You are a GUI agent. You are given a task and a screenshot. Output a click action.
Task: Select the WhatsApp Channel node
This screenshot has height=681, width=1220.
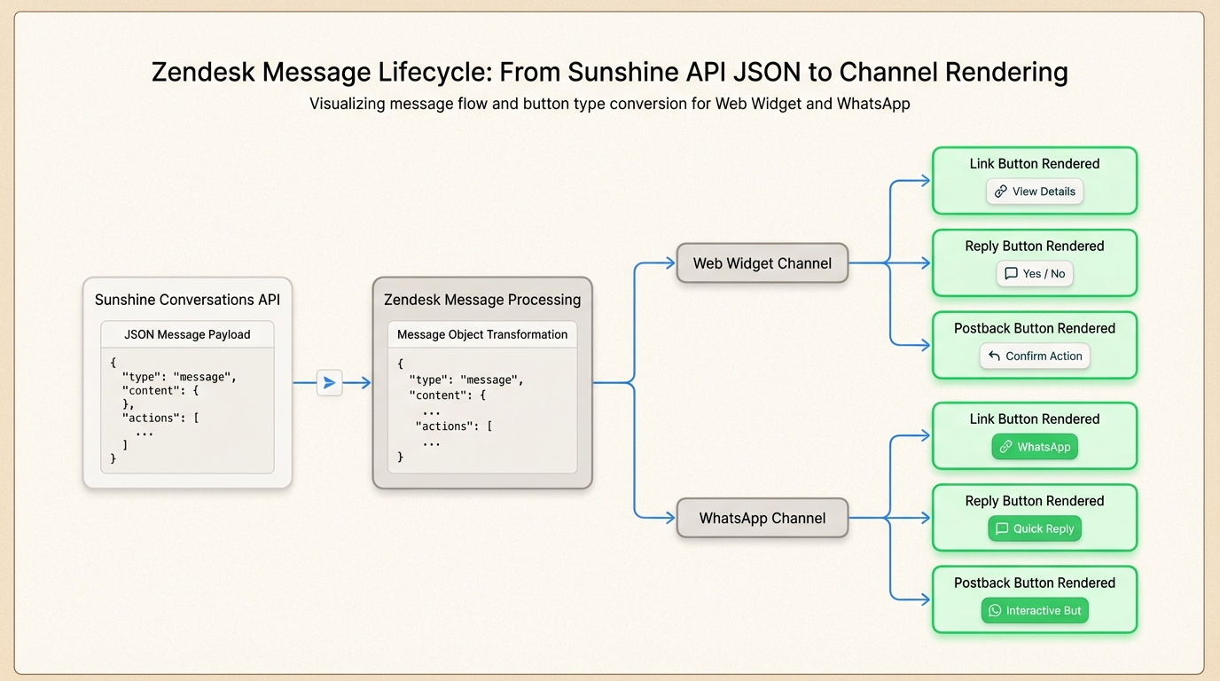[762, 519]
